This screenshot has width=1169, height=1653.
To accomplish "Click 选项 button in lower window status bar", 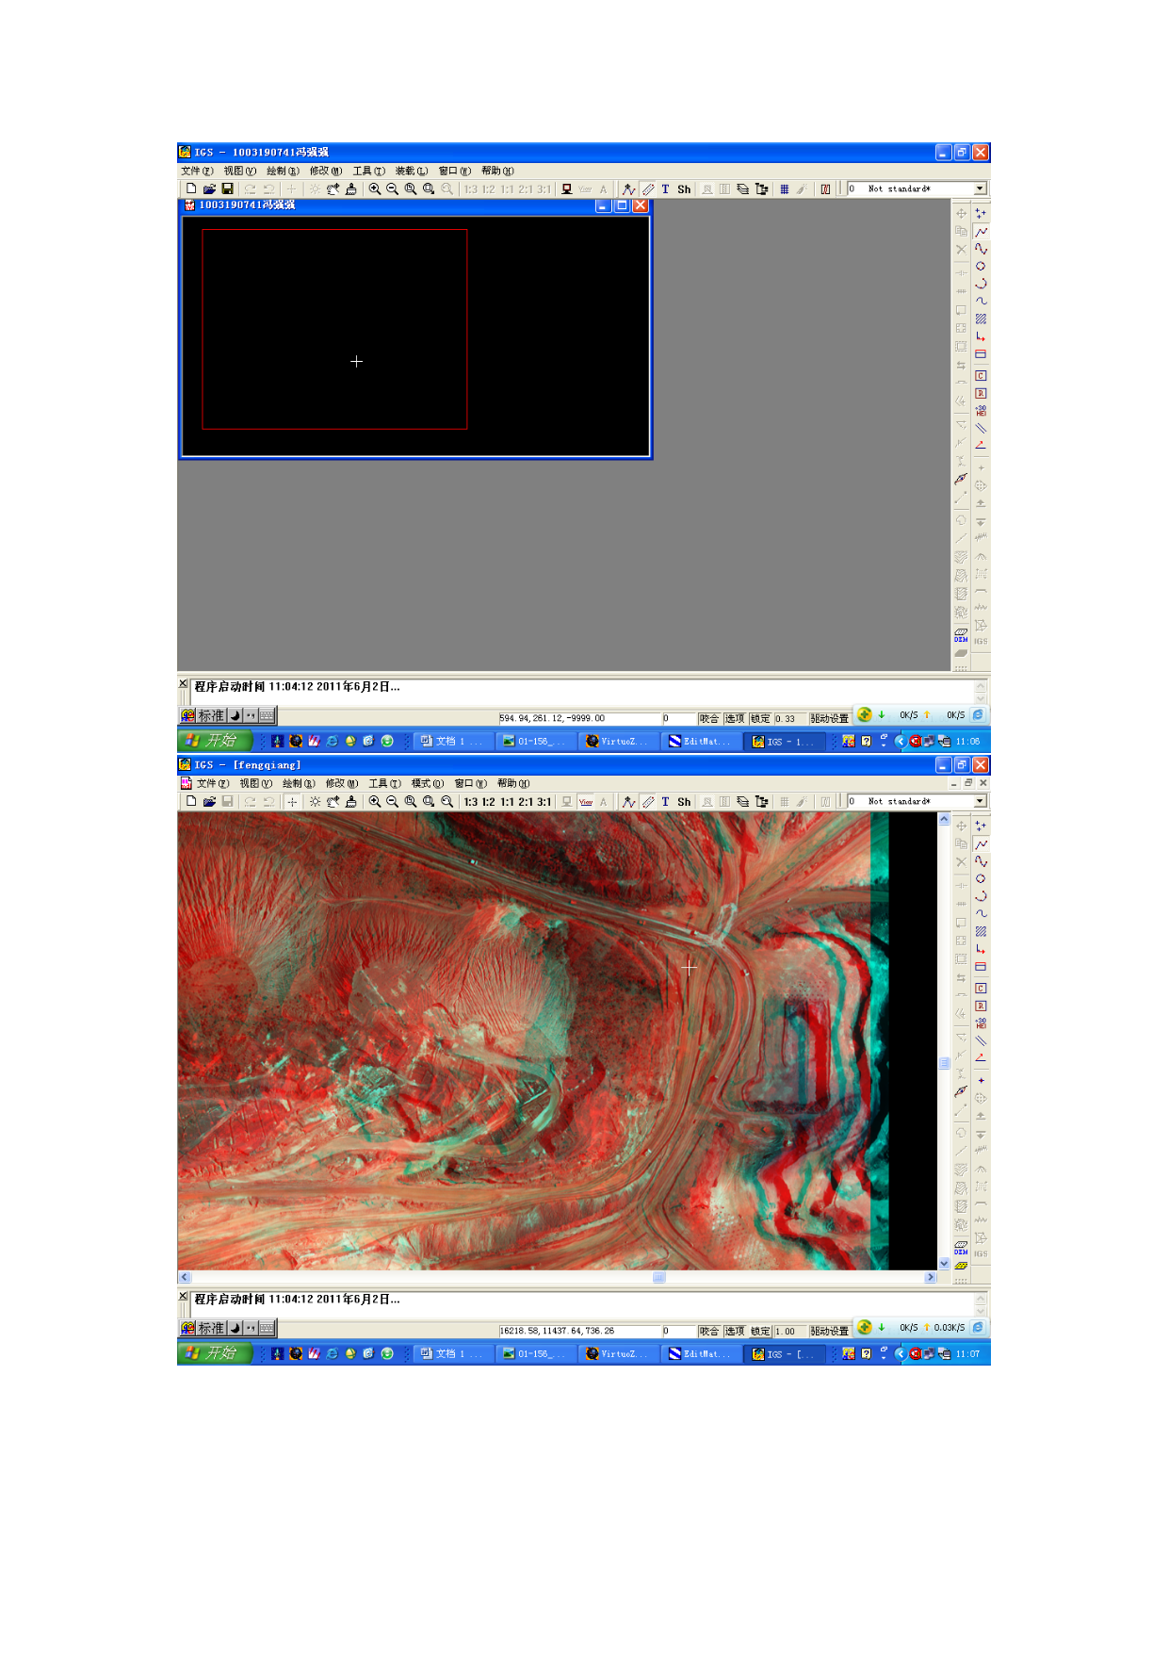I will [x=735, y=1331].
